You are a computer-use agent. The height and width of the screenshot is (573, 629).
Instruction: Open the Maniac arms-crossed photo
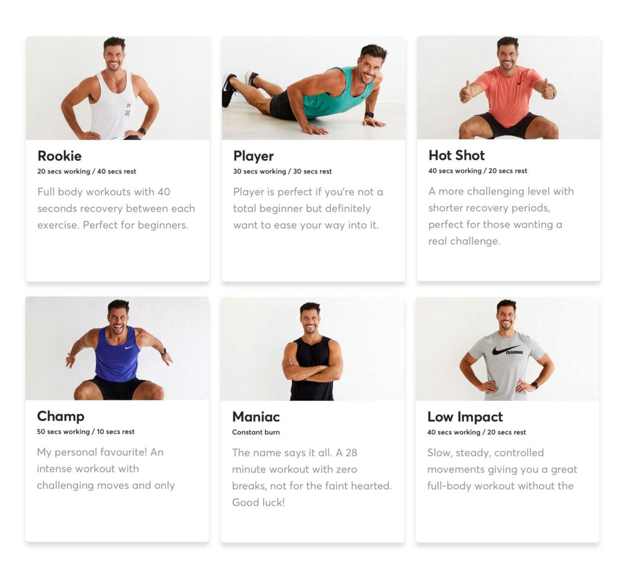[x=312, y=349]
